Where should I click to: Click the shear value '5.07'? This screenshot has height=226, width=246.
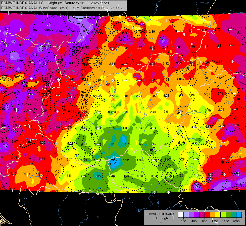[207, 94]
